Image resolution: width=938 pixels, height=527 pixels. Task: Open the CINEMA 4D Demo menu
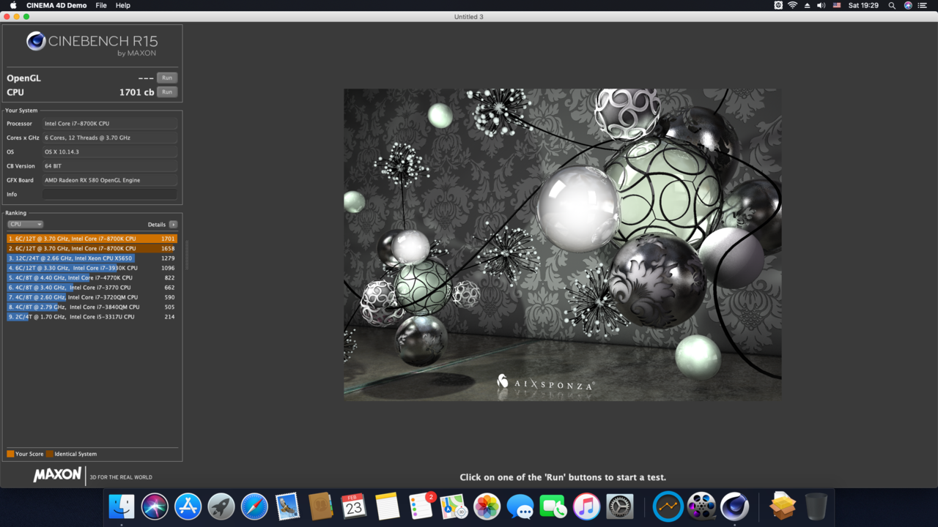[56, 5]
